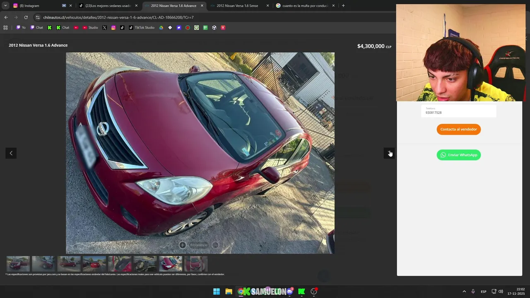530x298 pixels.
Task: Click the site information icon in address bar
Action: click(x=38, y=17)
